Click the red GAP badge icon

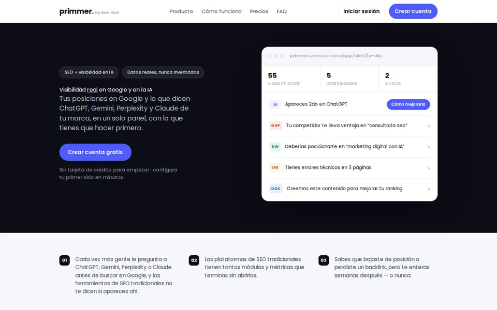click(275, 126)
